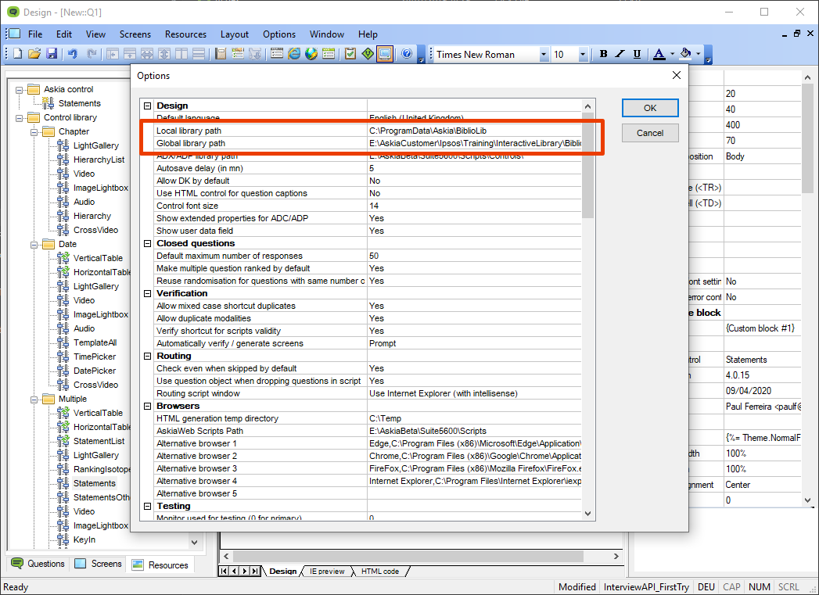
Task: Toggle Bold formatting
Action: (603, 54)
